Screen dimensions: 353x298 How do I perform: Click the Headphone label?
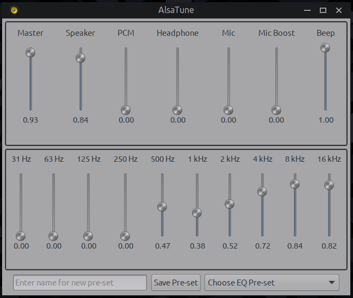point(178,33)
